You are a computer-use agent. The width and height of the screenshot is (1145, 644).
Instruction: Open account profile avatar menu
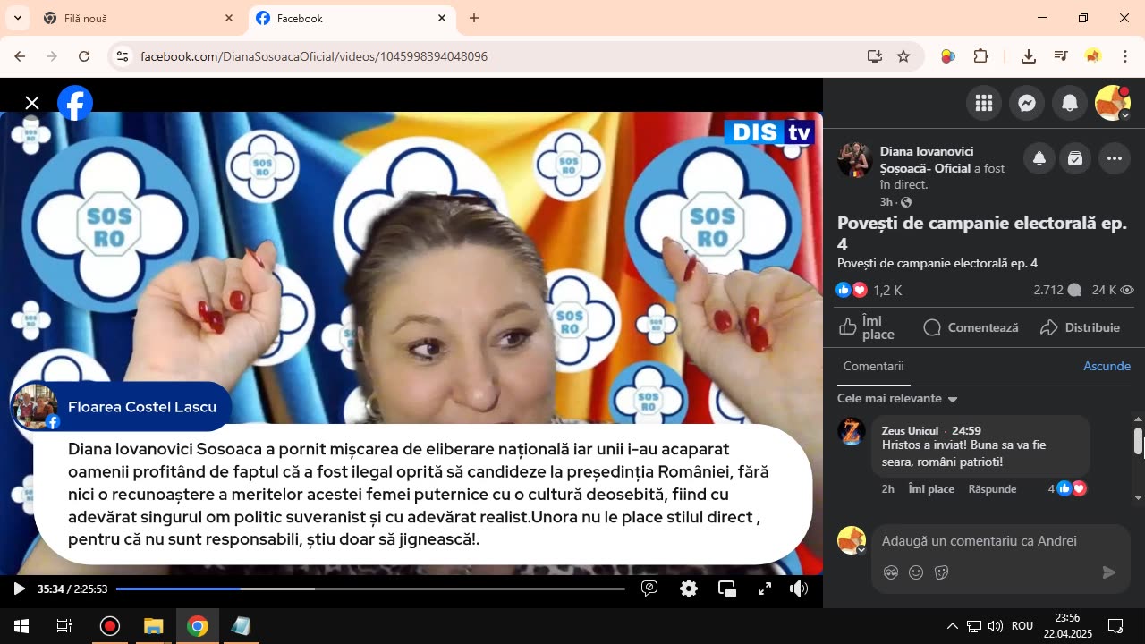click(x=1113, y=104)
